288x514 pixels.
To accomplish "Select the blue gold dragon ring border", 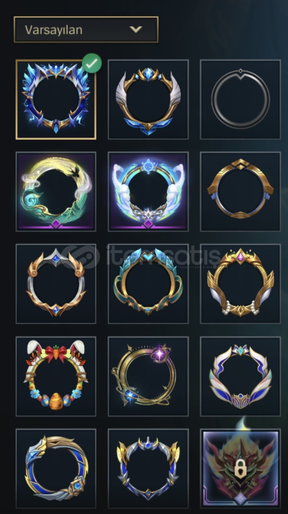I will click(56, 469).
